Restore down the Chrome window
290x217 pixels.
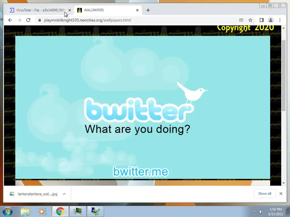(x=270, y=6)
